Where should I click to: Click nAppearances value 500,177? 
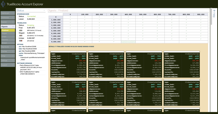click(158, 61)
